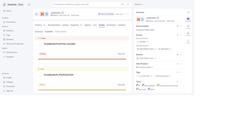The height and width of the screenshot is (119, 243).
Task: Remove owner Ian Chen
Action: 147,42
